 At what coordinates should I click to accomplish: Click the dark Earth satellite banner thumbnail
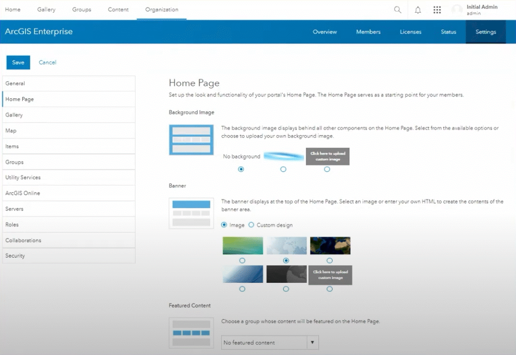(x=330, y=246)
